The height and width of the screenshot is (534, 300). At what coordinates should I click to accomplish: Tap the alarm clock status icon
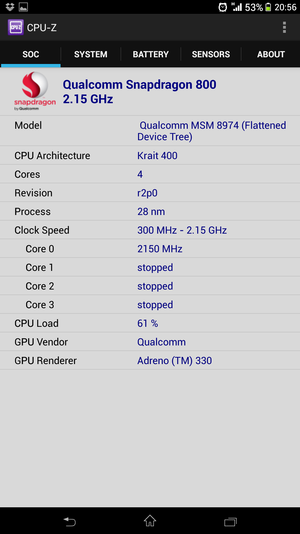223,7
